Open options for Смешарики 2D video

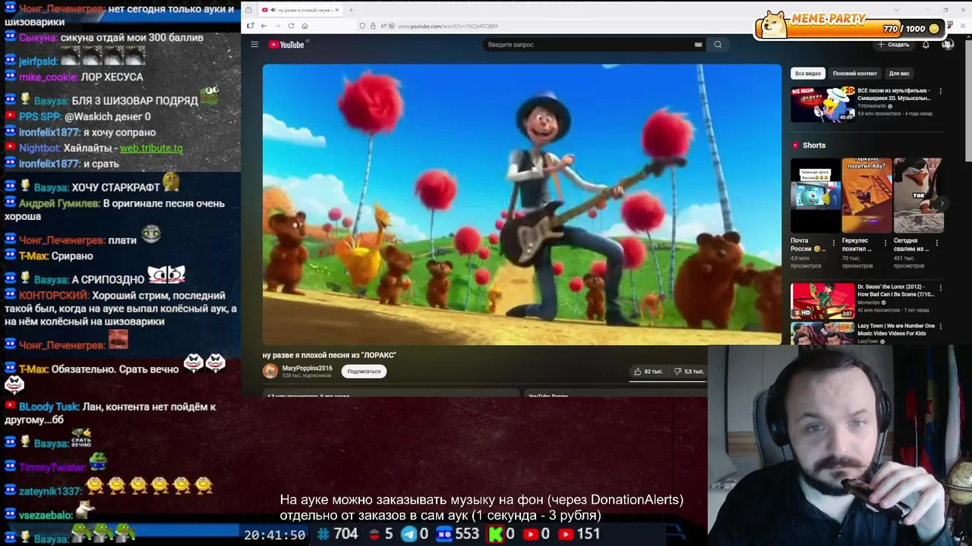coord(940,91)
